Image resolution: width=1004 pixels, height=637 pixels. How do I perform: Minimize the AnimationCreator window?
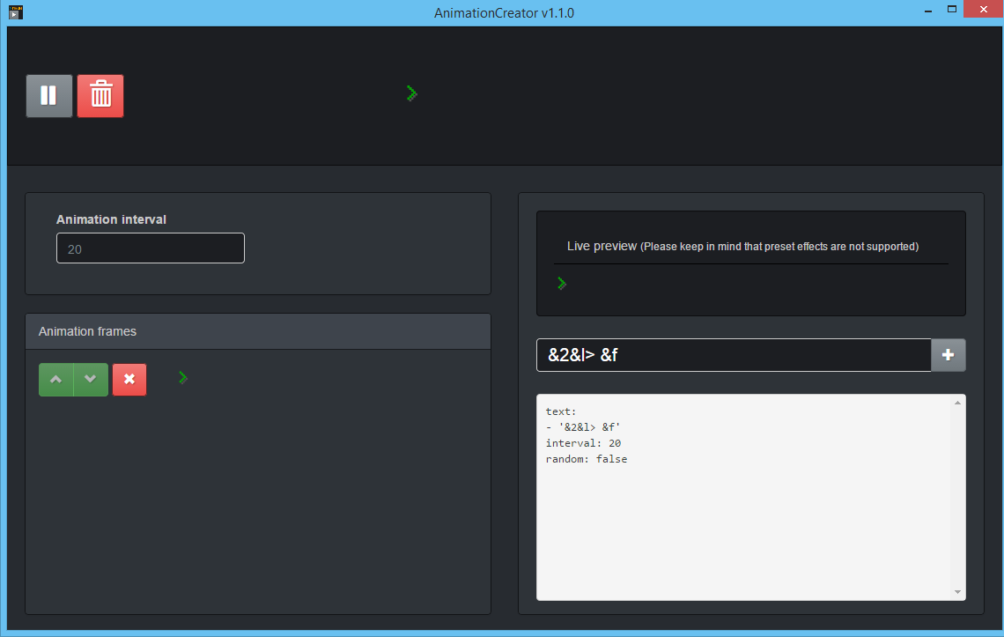(x=928, y=11)
